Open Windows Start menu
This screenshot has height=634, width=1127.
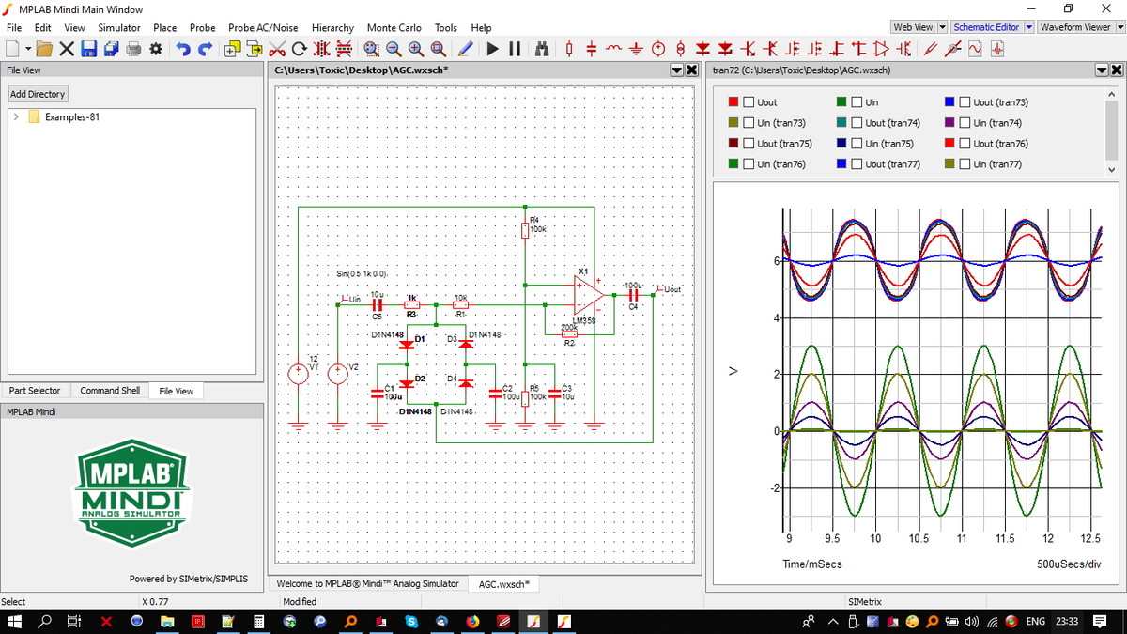coord(15,622)
